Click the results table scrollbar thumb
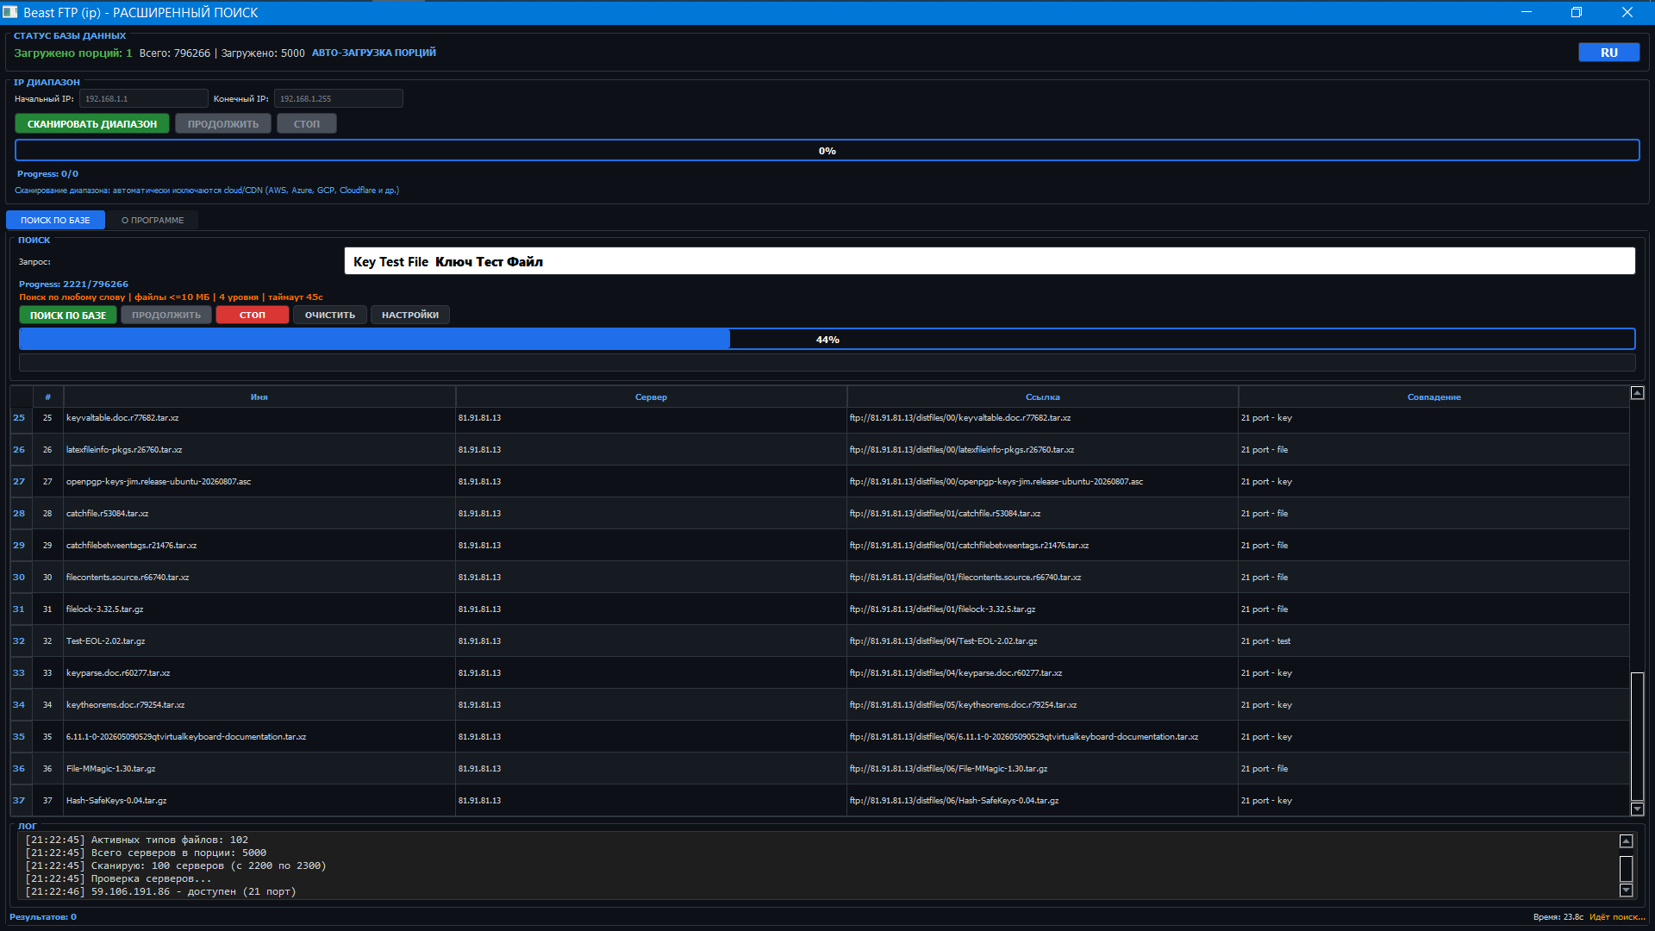This screenshot has height=931, width=1655. (1637, 737)
